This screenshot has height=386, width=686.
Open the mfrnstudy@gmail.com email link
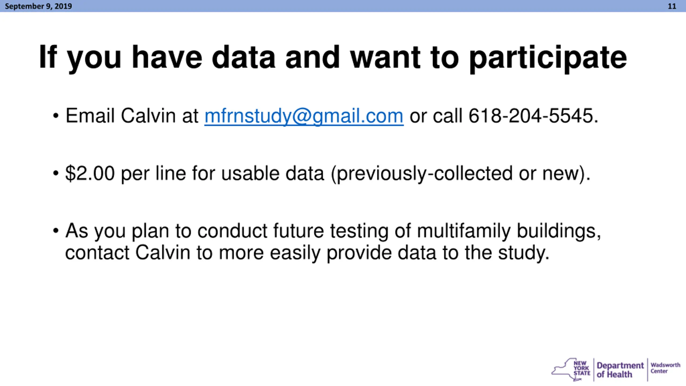pyautogui.click(x=304, y=116)
